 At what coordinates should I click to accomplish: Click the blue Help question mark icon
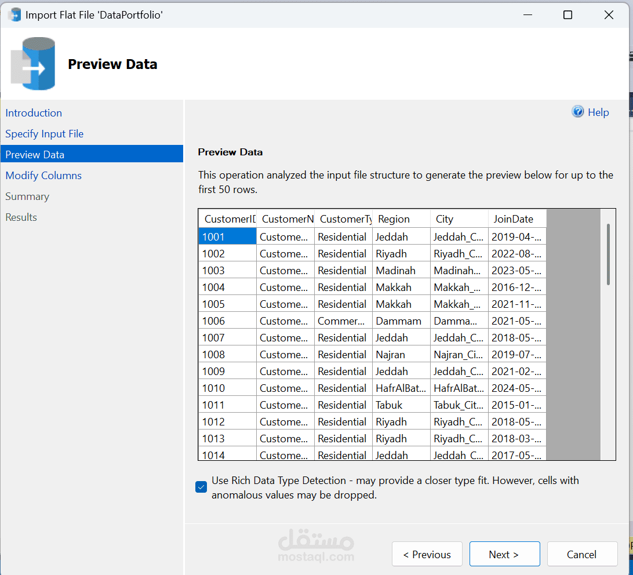click(x=577, y=112)
